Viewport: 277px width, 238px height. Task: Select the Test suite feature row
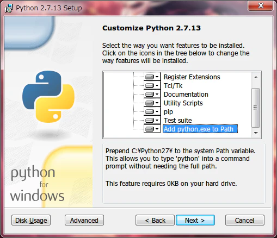click(x=177, y=121)
